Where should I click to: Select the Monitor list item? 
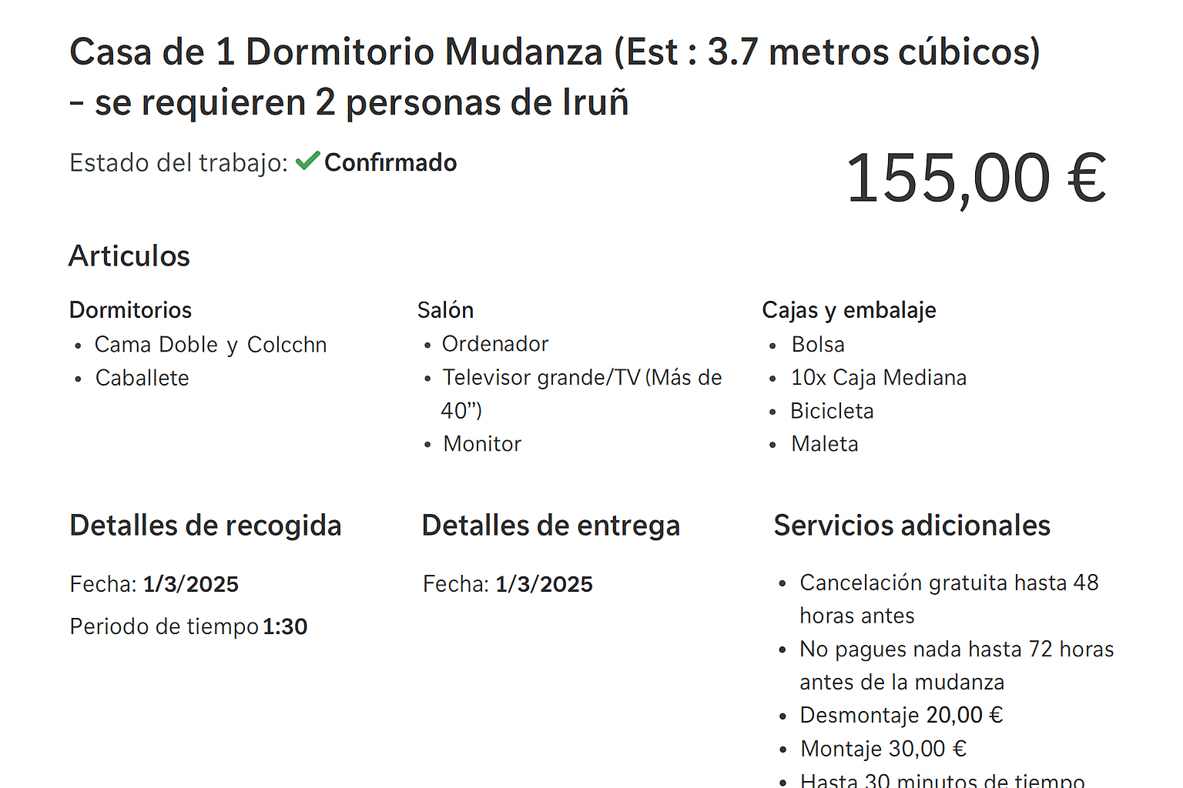tap(482, 444)
